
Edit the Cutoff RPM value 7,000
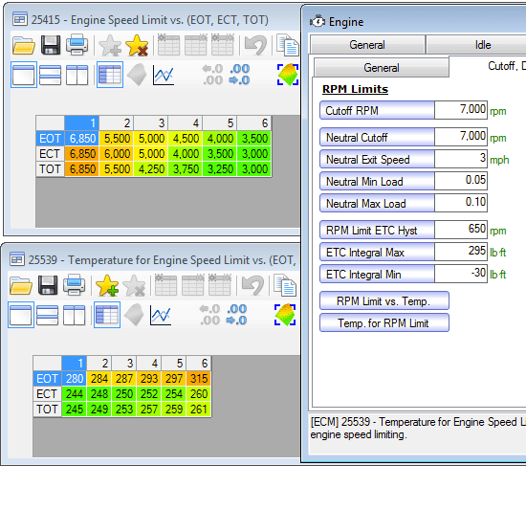pyautogui.click(x=461, y=110)
